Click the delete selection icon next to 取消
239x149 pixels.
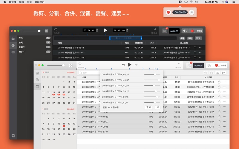pyautogui.click(x=190, y=38)
